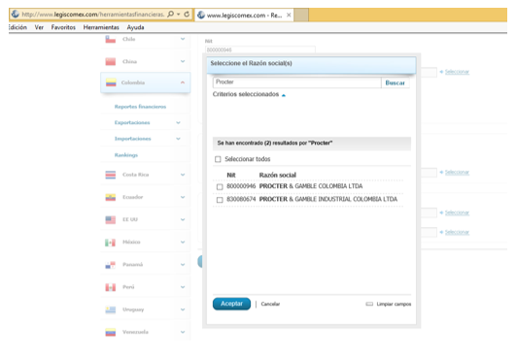Expand the Panamá country section
This screenshot has height=356, width=516.
(x=183, y=265)
